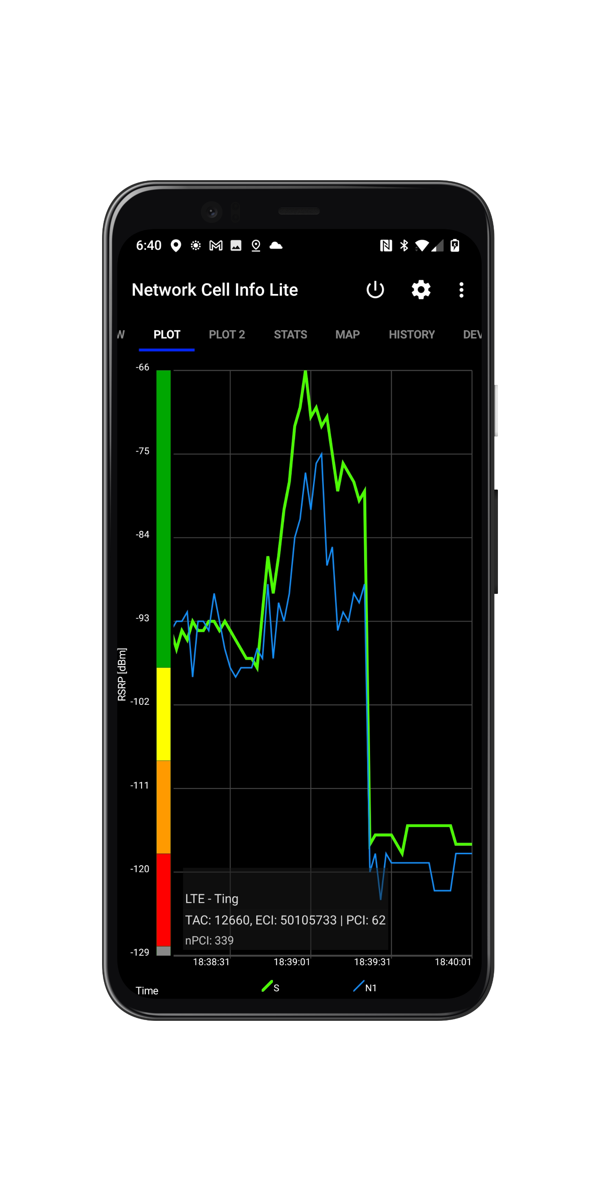Tap the cellular signal strength icon
This screenshot has height=1201, width=600.
coord(437,246)
